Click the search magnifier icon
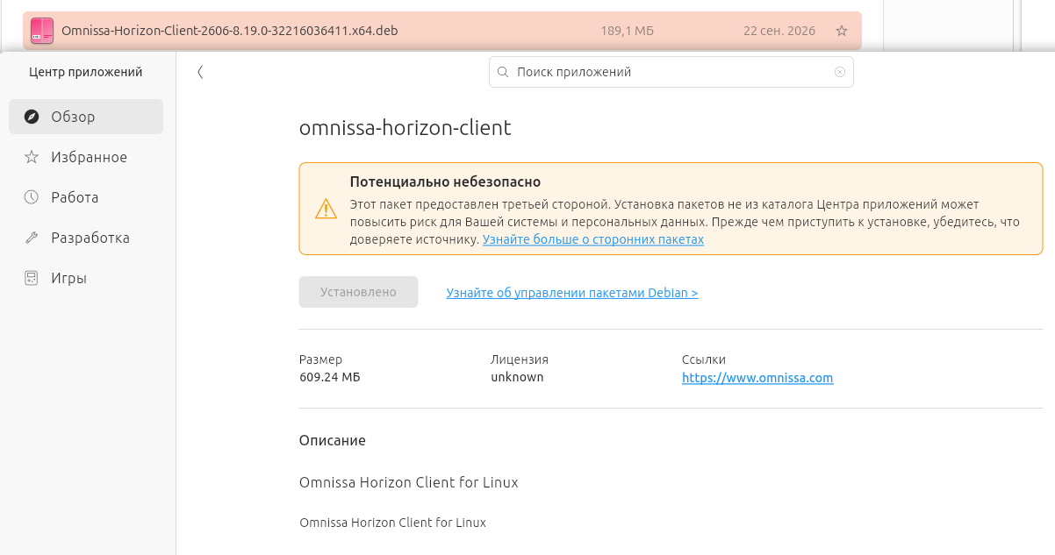Viewport: 1055px width, 555px height. (x=503, y=72)
